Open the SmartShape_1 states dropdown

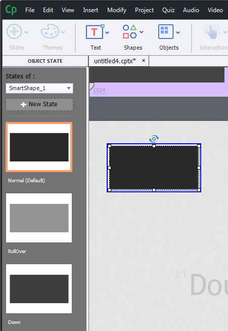click(39, 88)
